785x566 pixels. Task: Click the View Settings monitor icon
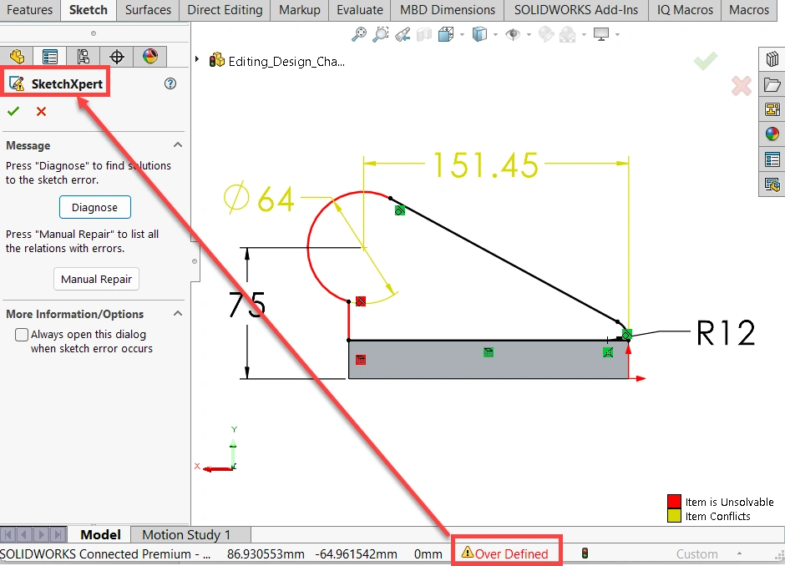[600, 34]
